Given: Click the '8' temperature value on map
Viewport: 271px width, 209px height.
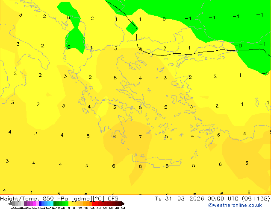Looking at the screenshot, I should tap(114, 136).
